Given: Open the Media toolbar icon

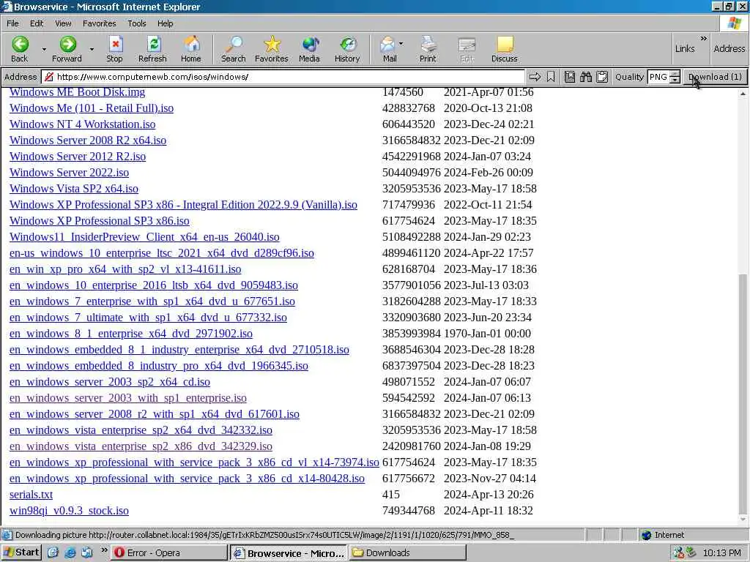Looking at the screenshot, I should click(x=310, y=45).
